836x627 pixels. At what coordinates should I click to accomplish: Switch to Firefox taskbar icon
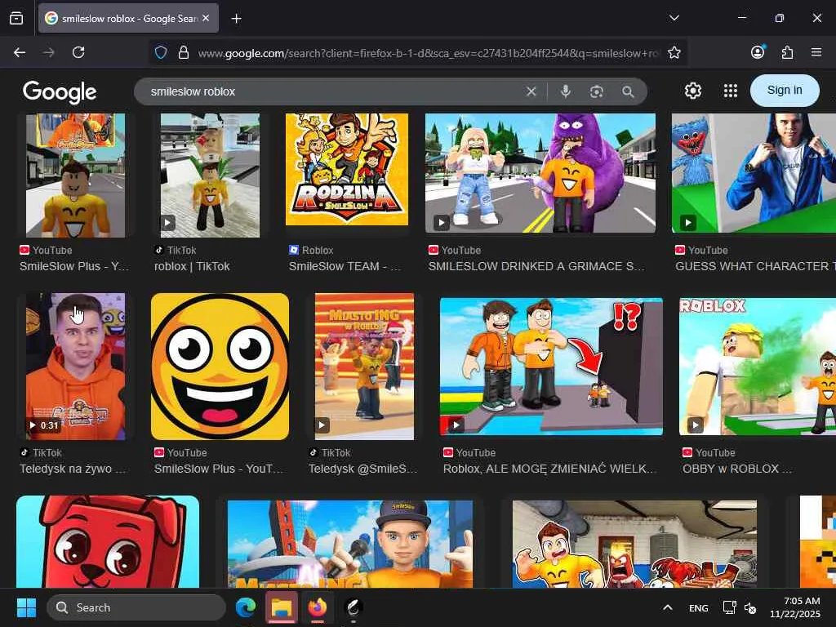point(318,607)
